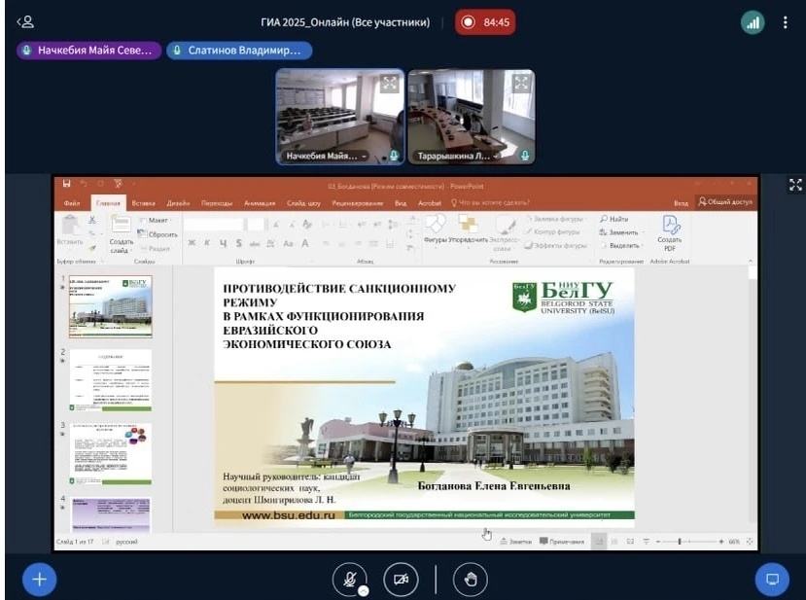Click the Общий доступ share button
The width and height of the screenshot is (806, 600).
click(x=725, y=202)
